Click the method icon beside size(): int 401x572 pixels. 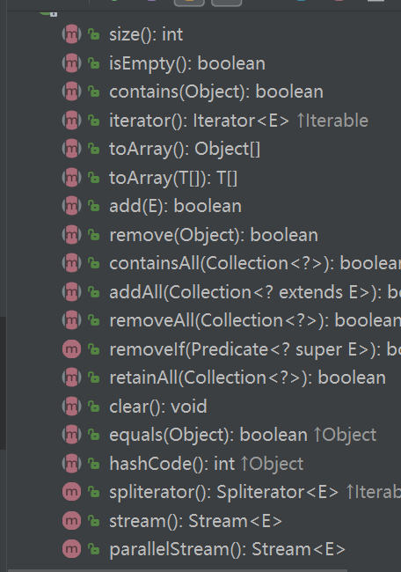[x=71, y=34]
